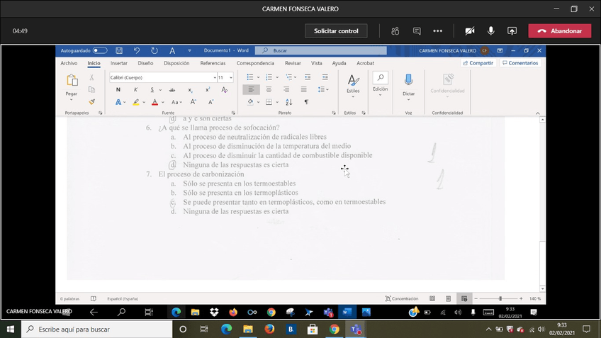Open the meeting chat conversation
This screenshot has width=601, height=338.
pos(417,31)
